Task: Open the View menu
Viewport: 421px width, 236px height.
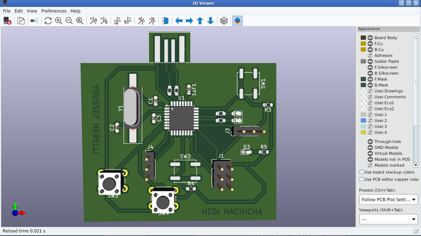Action: (x=32, y=11)
